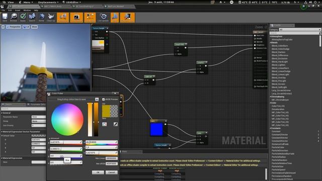Image resolution: width=322 pixels, height=181 pixels.
Task: Toggle the Stats toolbar button
Action: tap(115, 18)
